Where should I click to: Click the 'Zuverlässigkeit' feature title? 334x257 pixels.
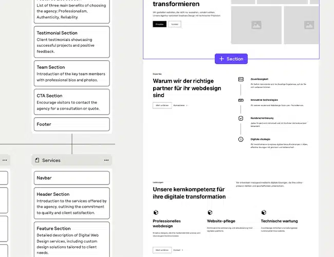[259, 79]
